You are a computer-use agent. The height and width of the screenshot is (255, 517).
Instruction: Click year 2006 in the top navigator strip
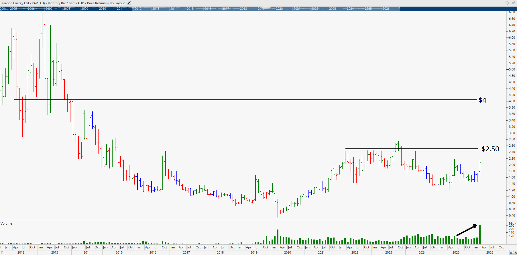[x=31, y=9]
